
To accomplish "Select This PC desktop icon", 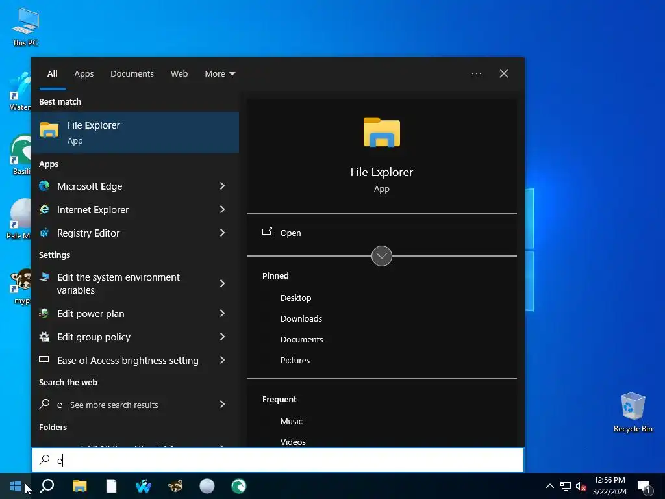I will click(25, 26).
